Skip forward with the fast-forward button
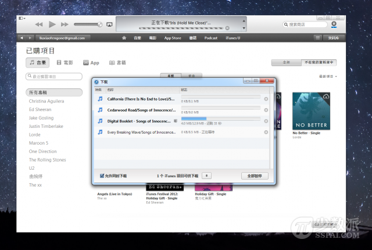The height and width of the screenshot is (250, 372). [65, 24]
